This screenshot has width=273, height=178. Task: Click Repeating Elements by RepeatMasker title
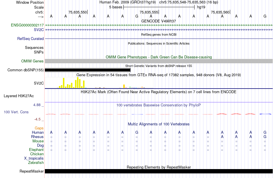[159, 167]
